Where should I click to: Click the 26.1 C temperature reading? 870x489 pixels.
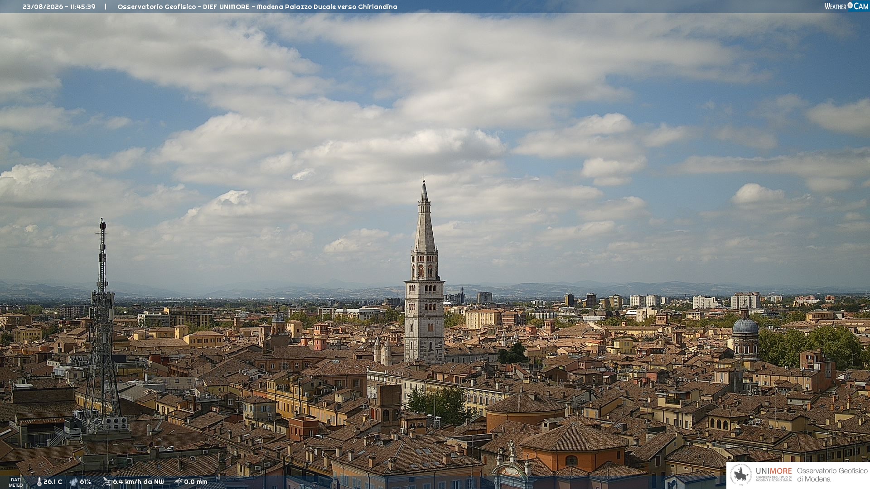coord(53,482)
